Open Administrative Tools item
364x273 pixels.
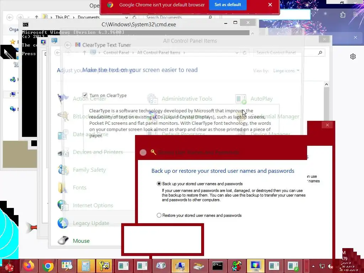click(x=187, y=99)
